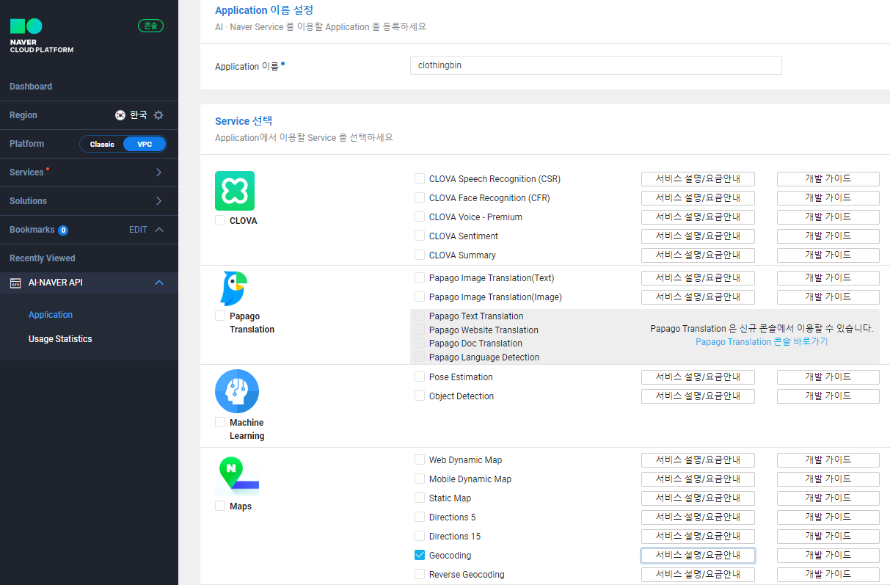890x585 pixels.
Task: Enable Papago Image Translation(Text) checkbox
Action: 420,277
